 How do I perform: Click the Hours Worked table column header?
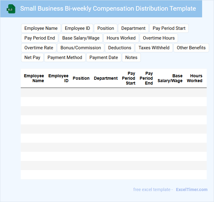pos(194,78)
